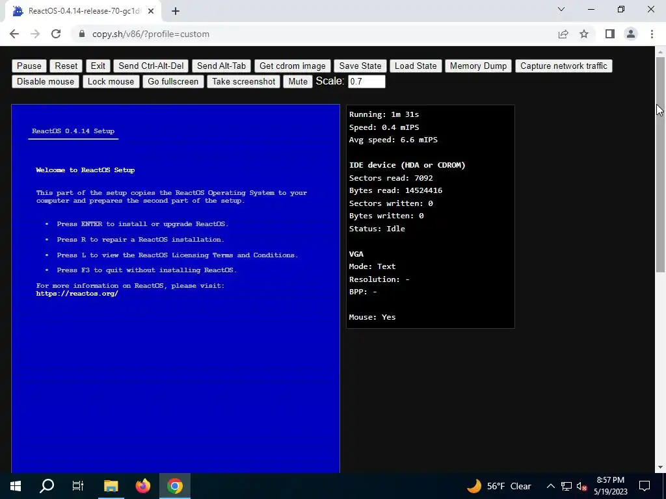The width and height of the screenshot is (666, 499).
Task: Click 'ReactOS 0.4.14 Setup' title
Action: tap(73, 131)
